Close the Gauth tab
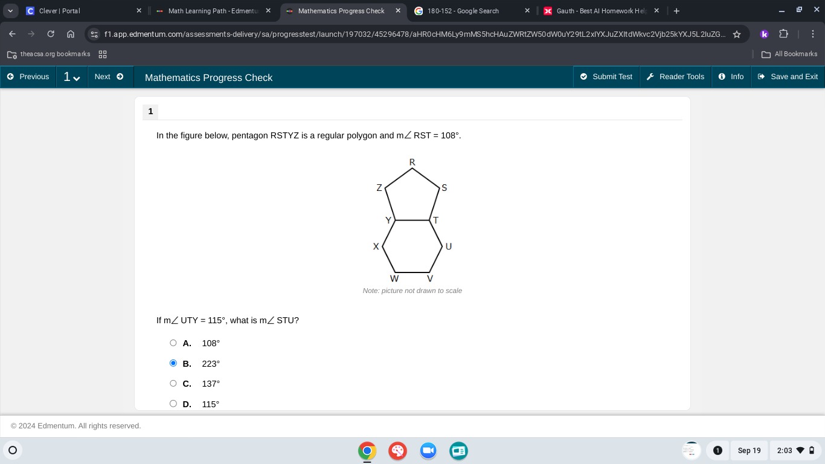This screenshot has width=825, height=464. pyautogui.click(x=656, y=11)
